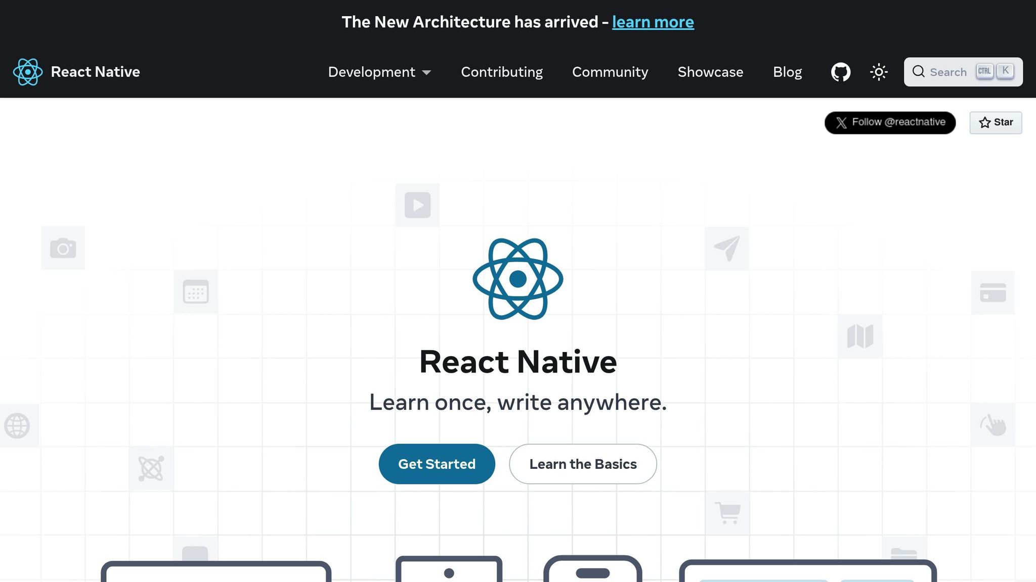
Task: Click the React Native atom logo in navbar
Action: 27,72
